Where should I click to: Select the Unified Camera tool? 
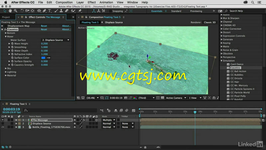27,11
